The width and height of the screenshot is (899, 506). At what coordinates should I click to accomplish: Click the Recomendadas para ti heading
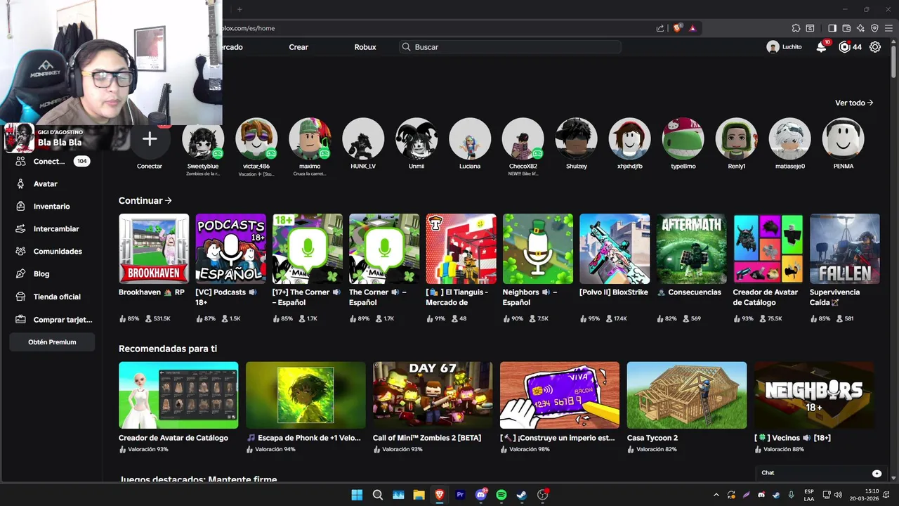[x=168, y=349]
